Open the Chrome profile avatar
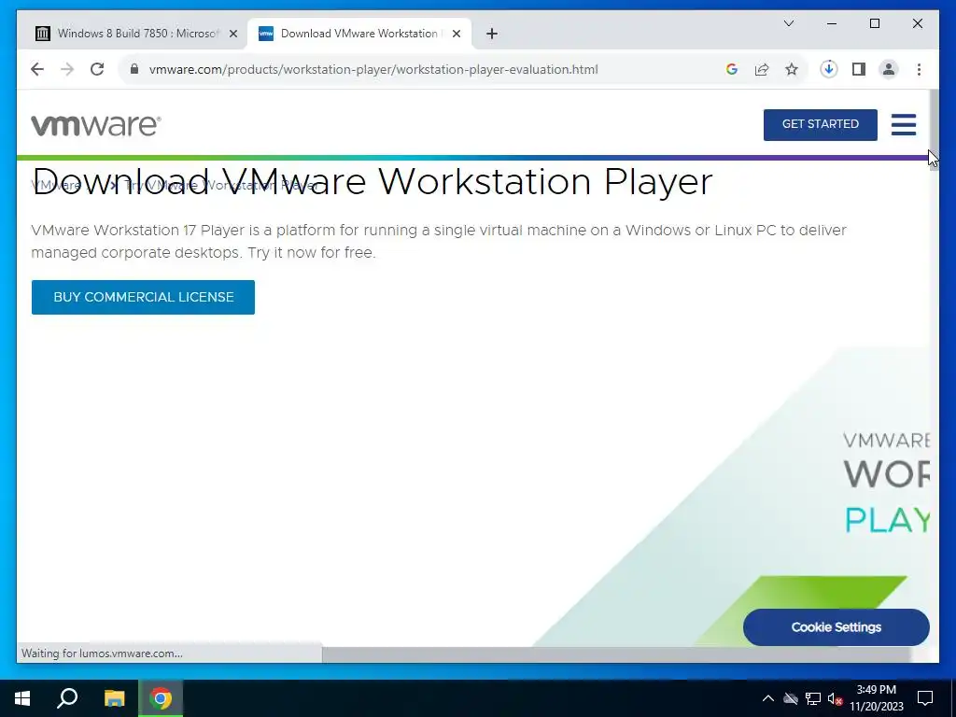Image resolution: width=956 pixels, height=717 pixels. point(889,69)
